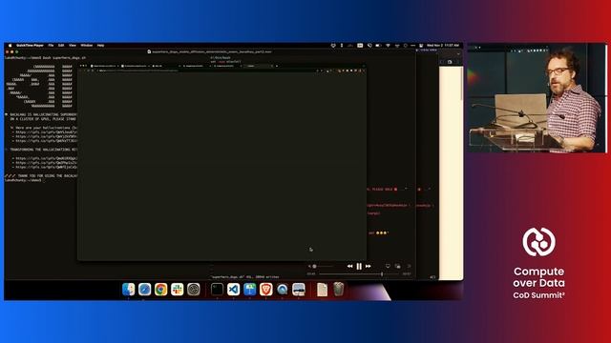Open the Help menu
Image resolution: width=611 pixels, height=343 pixels.
tap(100, 46)
